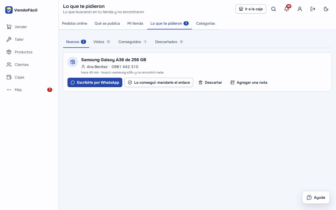Switch to Mi tienda tab

pyautogui.click(x=135, y=23)
